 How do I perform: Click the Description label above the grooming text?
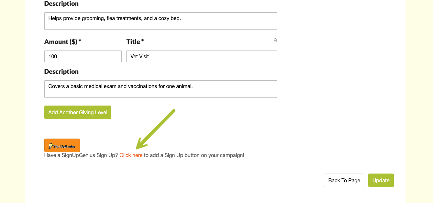(x=61, y=4)
